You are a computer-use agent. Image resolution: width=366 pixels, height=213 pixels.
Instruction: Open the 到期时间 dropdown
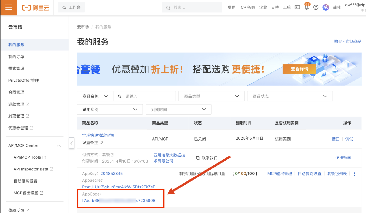(x=178, y=109)
